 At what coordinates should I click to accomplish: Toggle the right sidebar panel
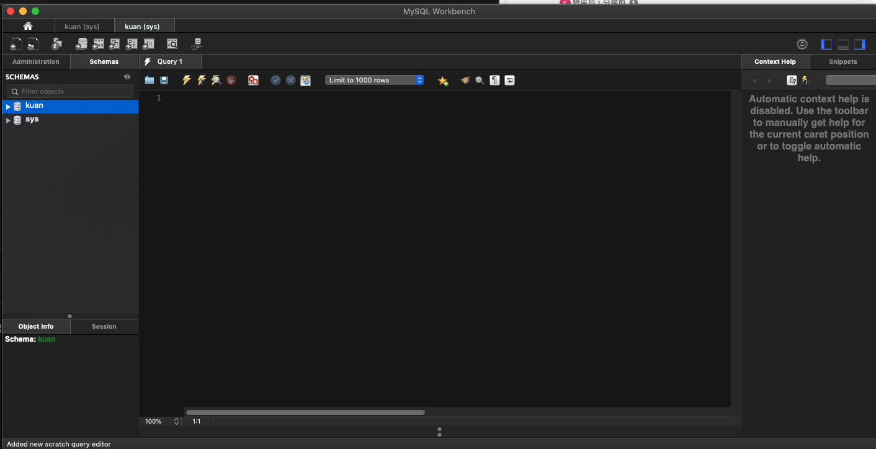click(x=860, y=44)
